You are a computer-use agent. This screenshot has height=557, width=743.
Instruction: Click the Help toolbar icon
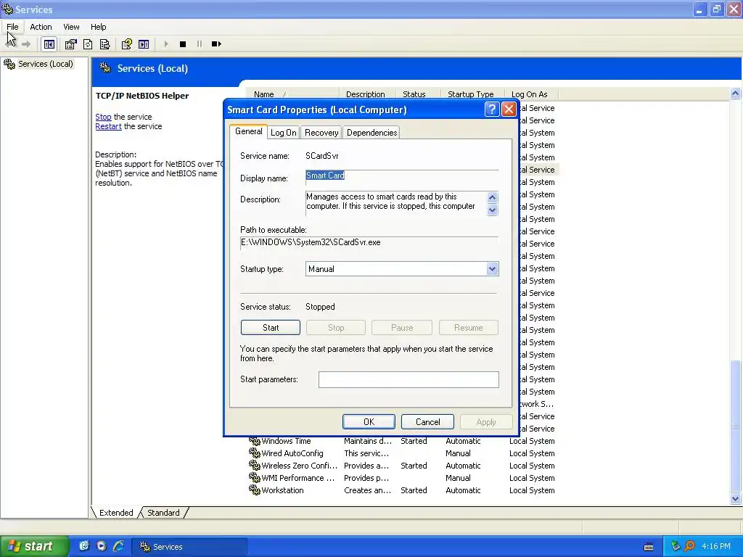tap(126, 44)
